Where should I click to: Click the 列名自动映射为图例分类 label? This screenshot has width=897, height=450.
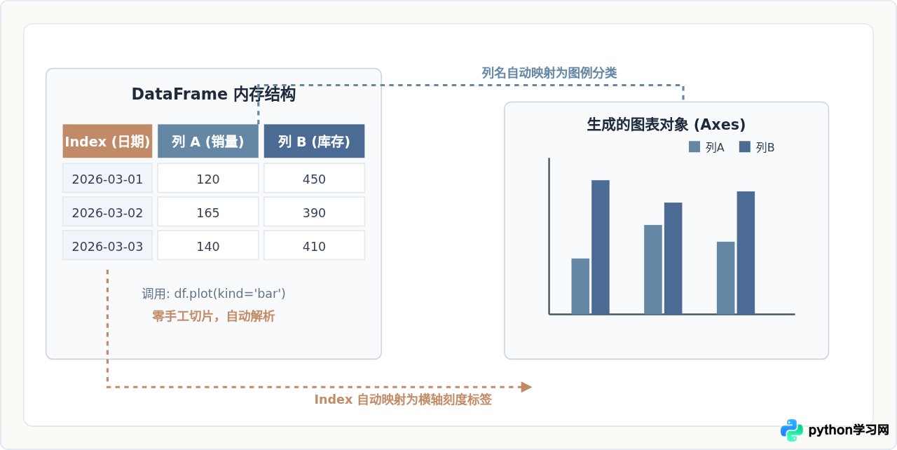pos(549,72)
